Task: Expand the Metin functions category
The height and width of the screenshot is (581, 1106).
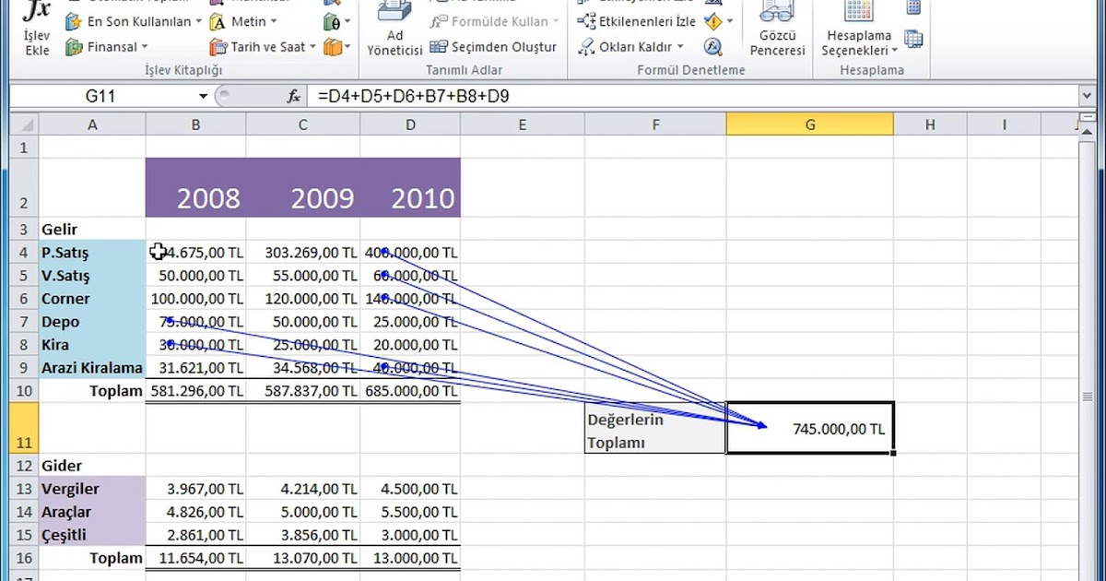Action: coord(246,20)
